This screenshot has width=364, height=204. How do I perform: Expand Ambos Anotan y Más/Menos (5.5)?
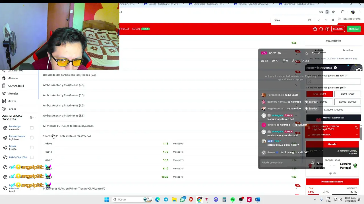pyautogui.click(x=171, y=116)
